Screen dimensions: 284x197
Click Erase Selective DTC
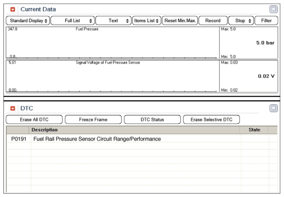[211, 120]
